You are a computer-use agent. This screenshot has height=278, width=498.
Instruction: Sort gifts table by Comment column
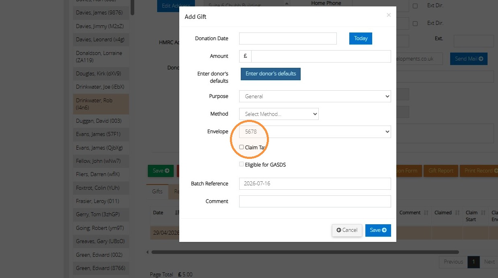point(414,213)
